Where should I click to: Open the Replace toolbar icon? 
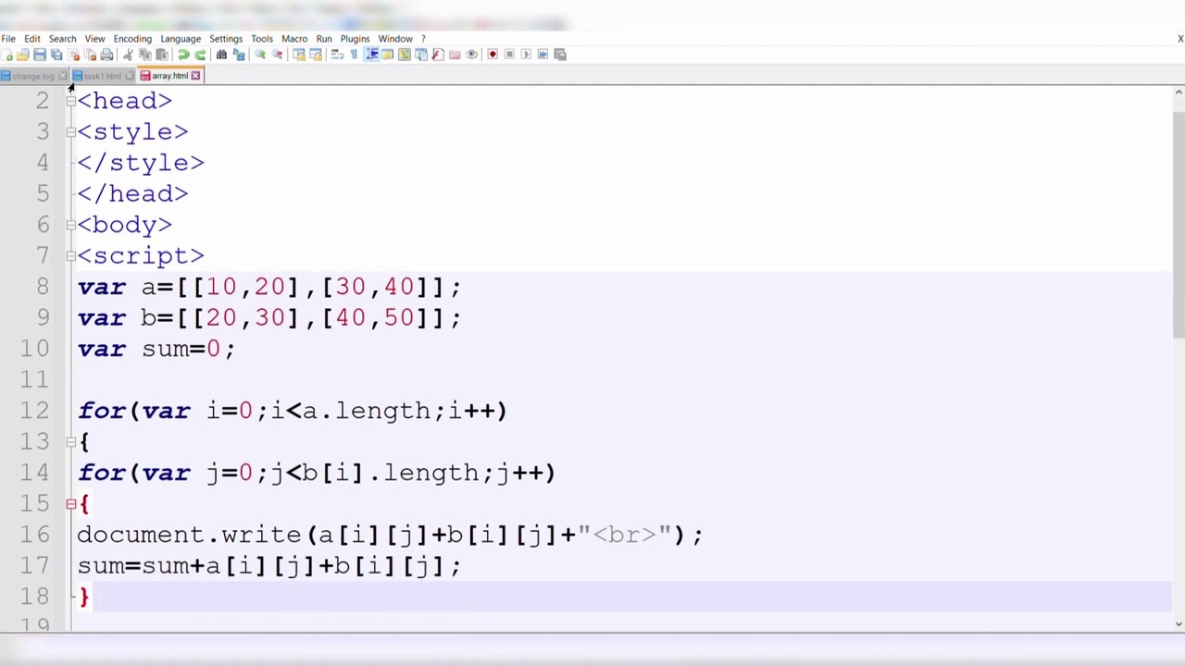[x=239, y=55]
